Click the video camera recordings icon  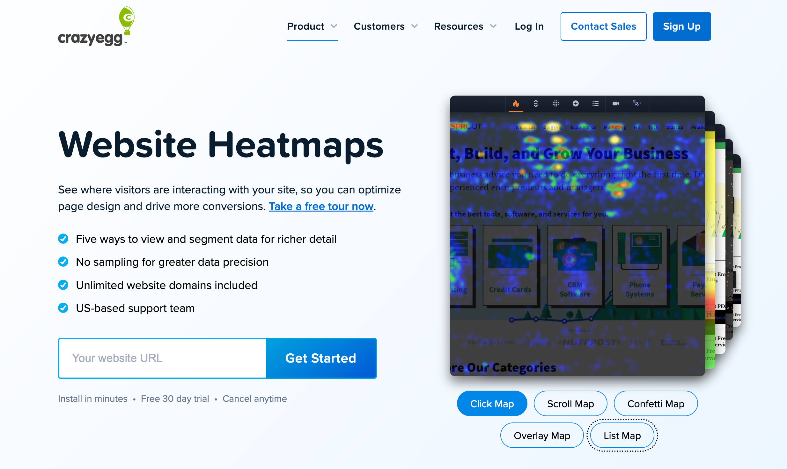click(616, 104)
